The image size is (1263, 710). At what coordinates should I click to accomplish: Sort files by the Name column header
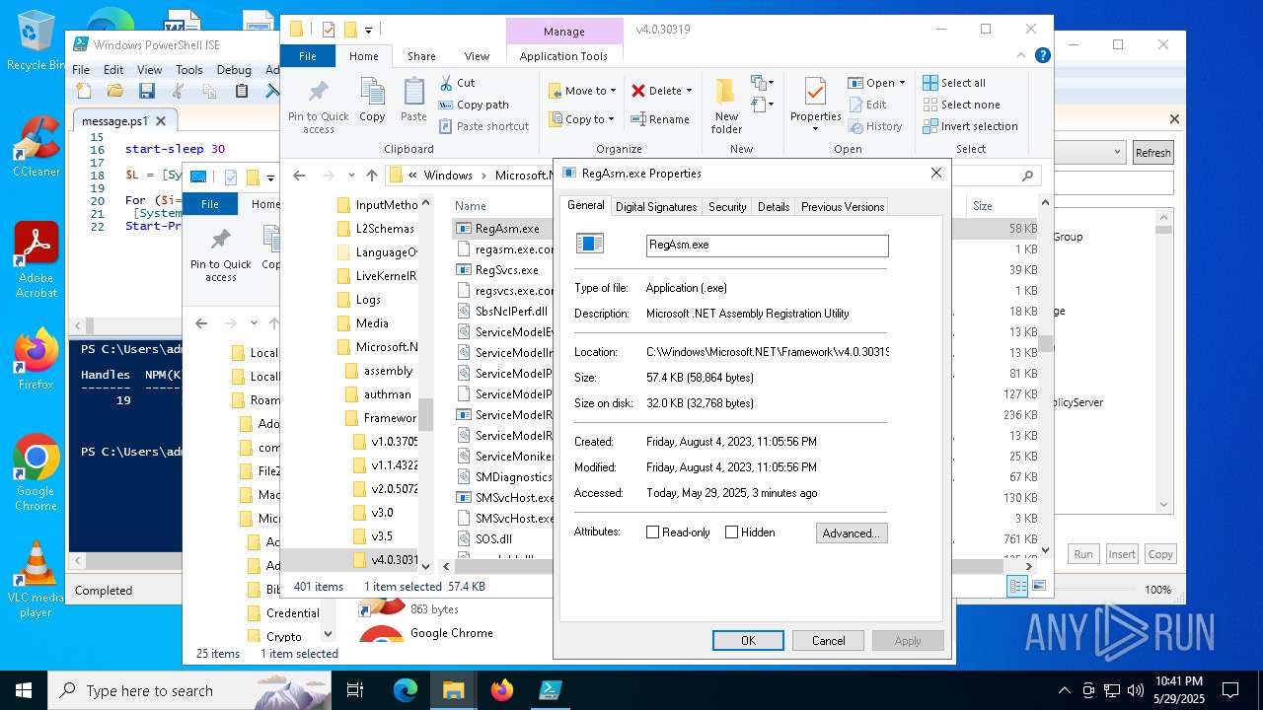pos(471,206)
